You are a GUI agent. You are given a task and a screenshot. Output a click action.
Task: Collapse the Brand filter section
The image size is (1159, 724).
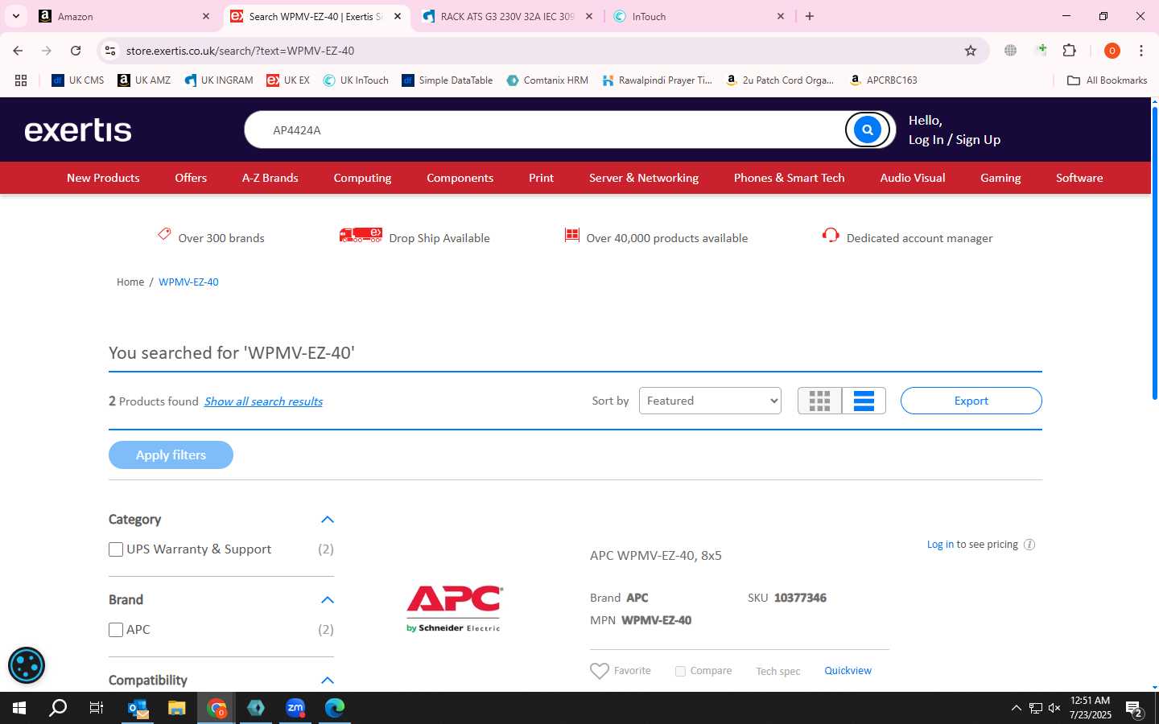[328, 600]
